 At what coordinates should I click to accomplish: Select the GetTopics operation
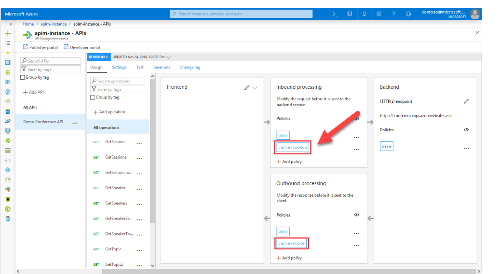114,264
